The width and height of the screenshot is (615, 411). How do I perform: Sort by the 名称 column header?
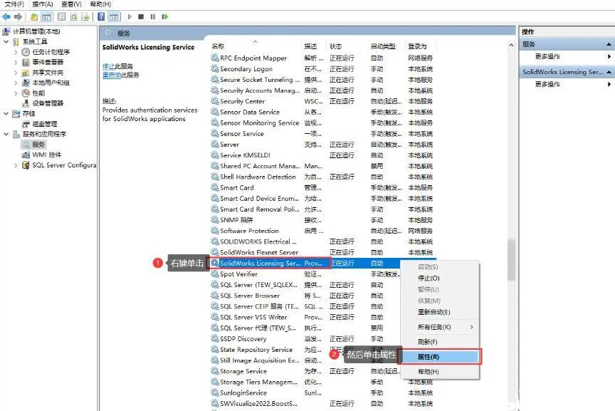coord(218,46)
